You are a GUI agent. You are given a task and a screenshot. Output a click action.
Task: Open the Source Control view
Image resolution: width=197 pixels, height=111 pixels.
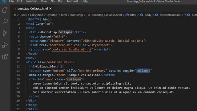[x=5, y=33]
